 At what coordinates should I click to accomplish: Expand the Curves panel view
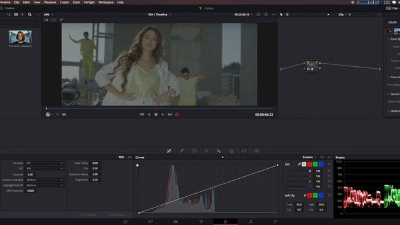click(322, 157)
